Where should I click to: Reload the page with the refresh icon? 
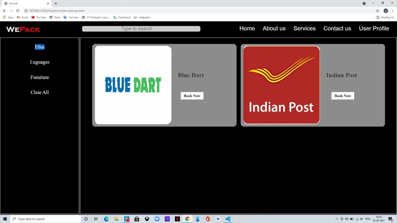(x=18, y=11)
